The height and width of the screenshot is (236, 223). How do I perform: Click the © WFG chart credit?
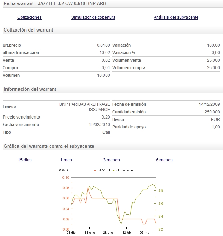coord(64,170)
